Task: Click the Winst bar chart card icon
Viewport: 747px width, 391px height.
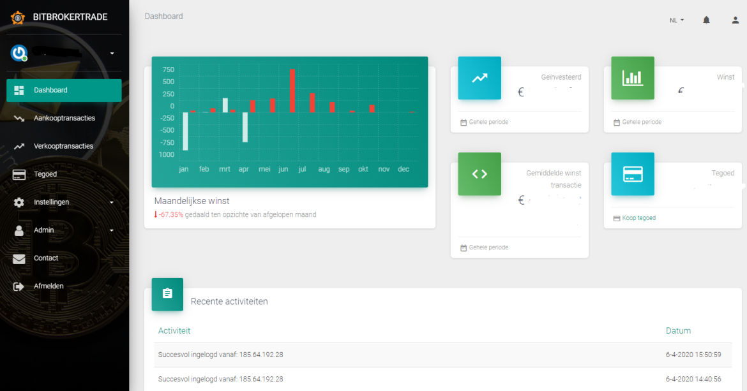Action: tap(632, 78)
